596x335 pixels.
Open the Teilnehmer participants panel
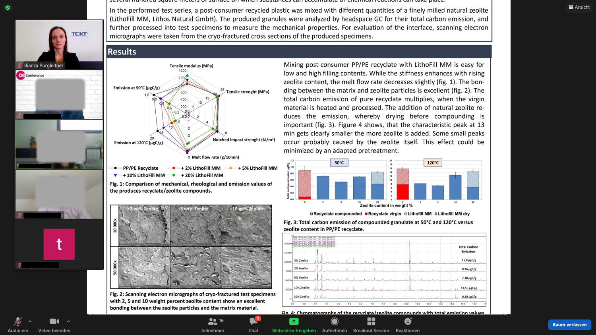point(213,325)
